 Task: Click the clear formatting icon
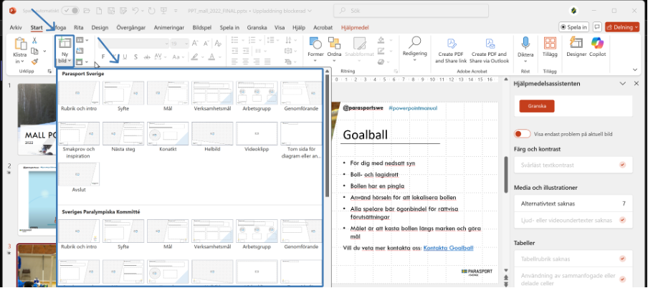218,44
